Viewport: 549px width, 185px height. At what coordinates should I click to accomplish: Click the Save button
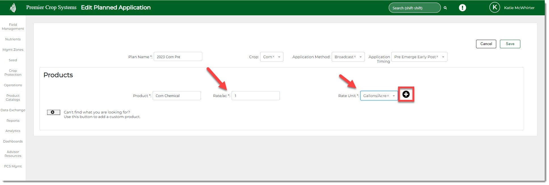pyautogui.click(x=510, y=44)
